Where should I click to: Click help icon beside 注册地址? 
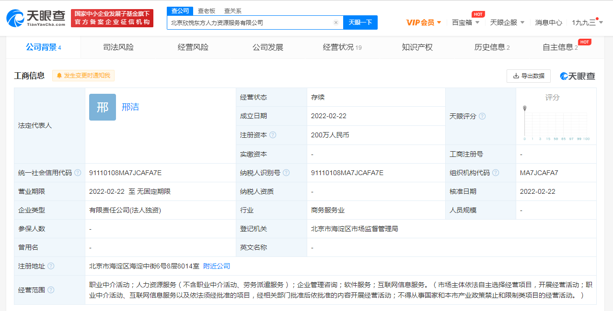pyautogui.click(x=51, y=266)
